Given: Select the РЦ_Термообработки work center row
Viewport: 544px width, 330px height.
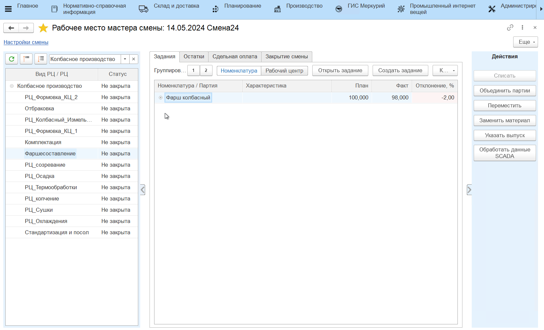Looking at the screenshot, I should click(51, 188).
